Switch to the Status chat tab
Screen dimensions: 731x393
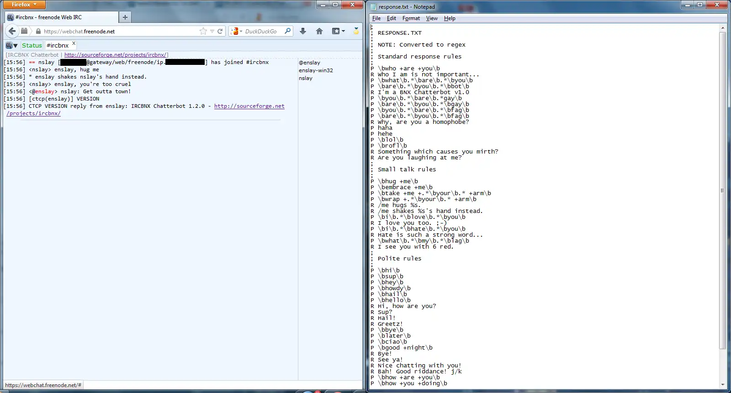click(32, 45)
